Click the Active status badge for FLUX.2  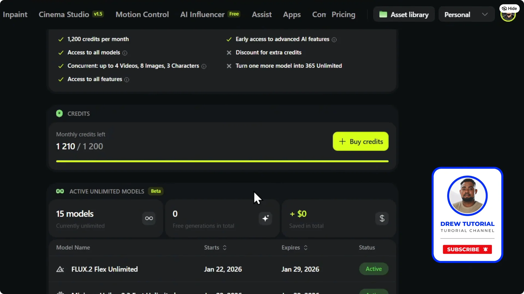coord(374,269)
